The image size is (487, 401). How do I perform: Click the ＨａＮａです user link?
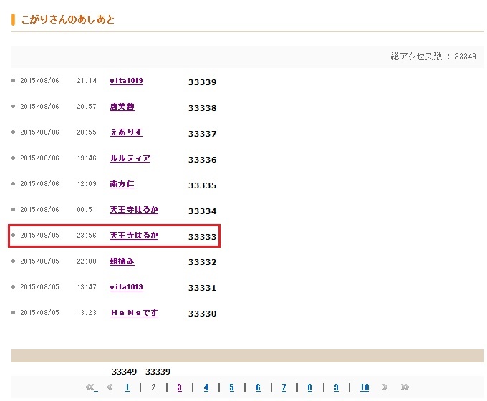[x=134, y=313]
